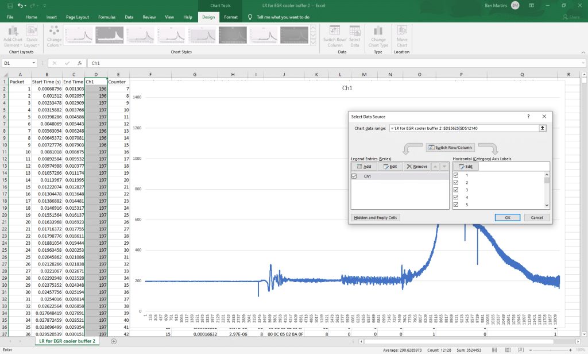Click column D header
Viewport: 588px width, 354px height.
click(x=96, y=74)
